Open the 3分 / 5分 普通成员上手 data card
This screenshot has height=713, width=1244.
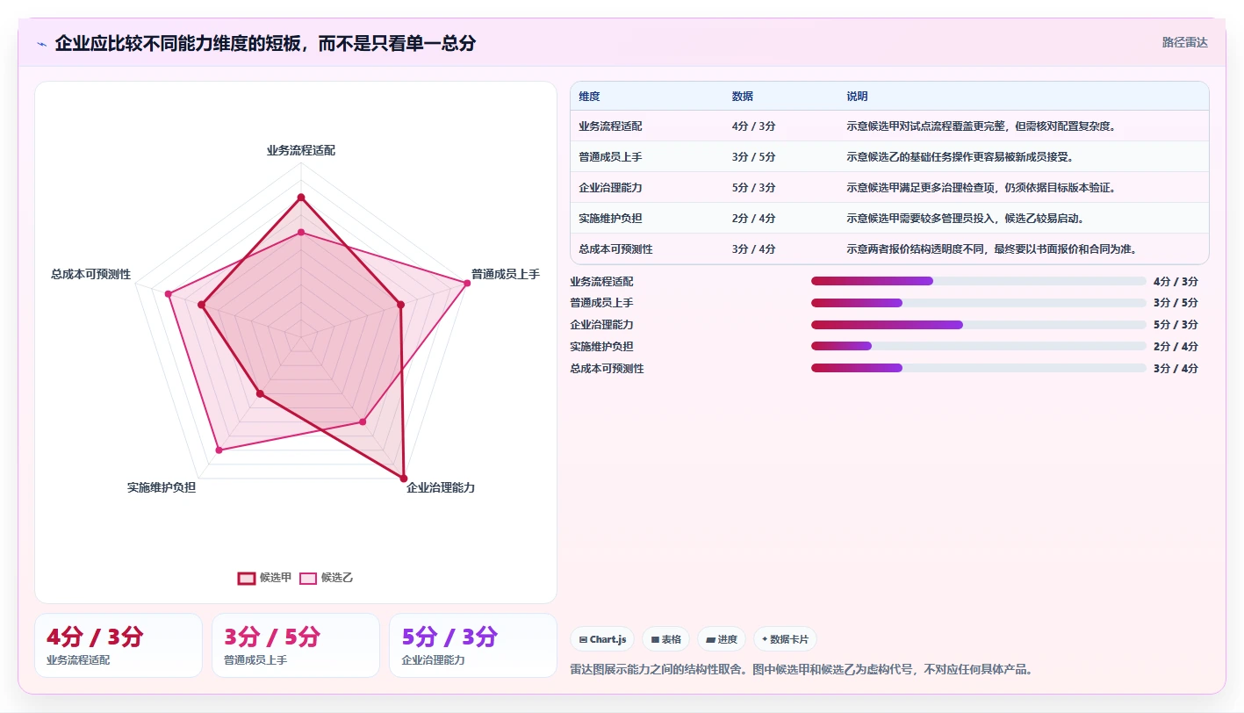(x=296, y=645)
